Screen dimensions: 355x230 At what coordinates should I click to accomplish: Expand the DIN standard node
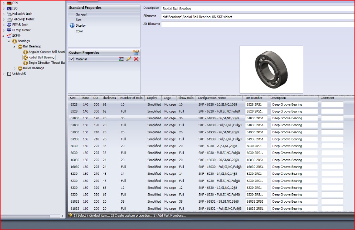click(x=4, y=3)
